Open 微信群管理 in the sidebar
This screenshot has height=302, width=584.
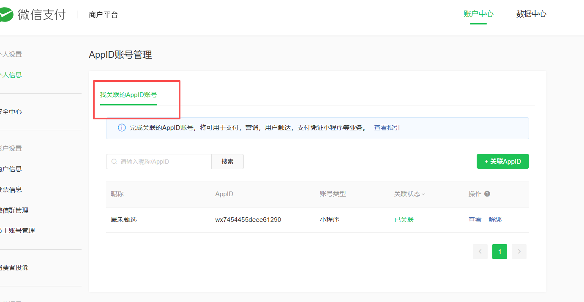[14, 210]
